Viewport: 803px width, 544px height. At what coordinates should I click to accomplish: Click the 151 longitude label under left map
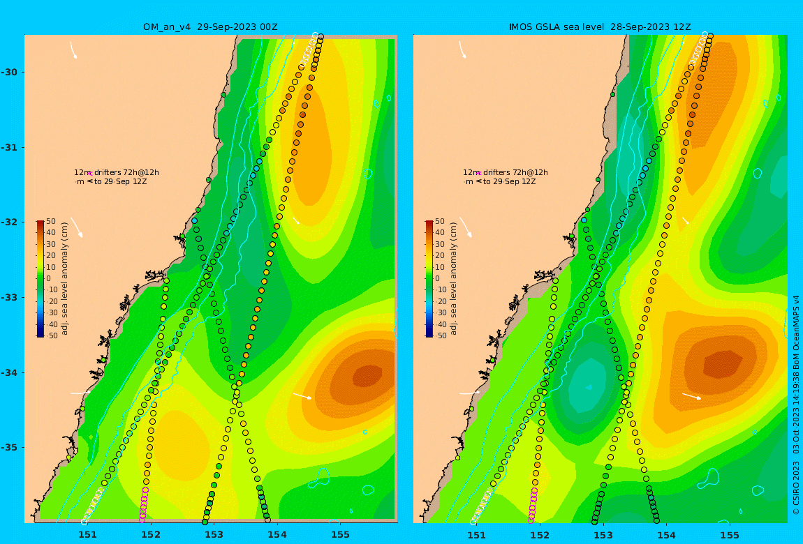click(x=87, y=535)
